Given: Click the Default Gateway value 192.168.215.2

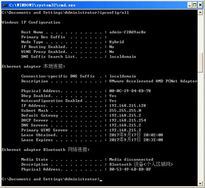Looking at the screenshot, I should (x=125, y=115).
